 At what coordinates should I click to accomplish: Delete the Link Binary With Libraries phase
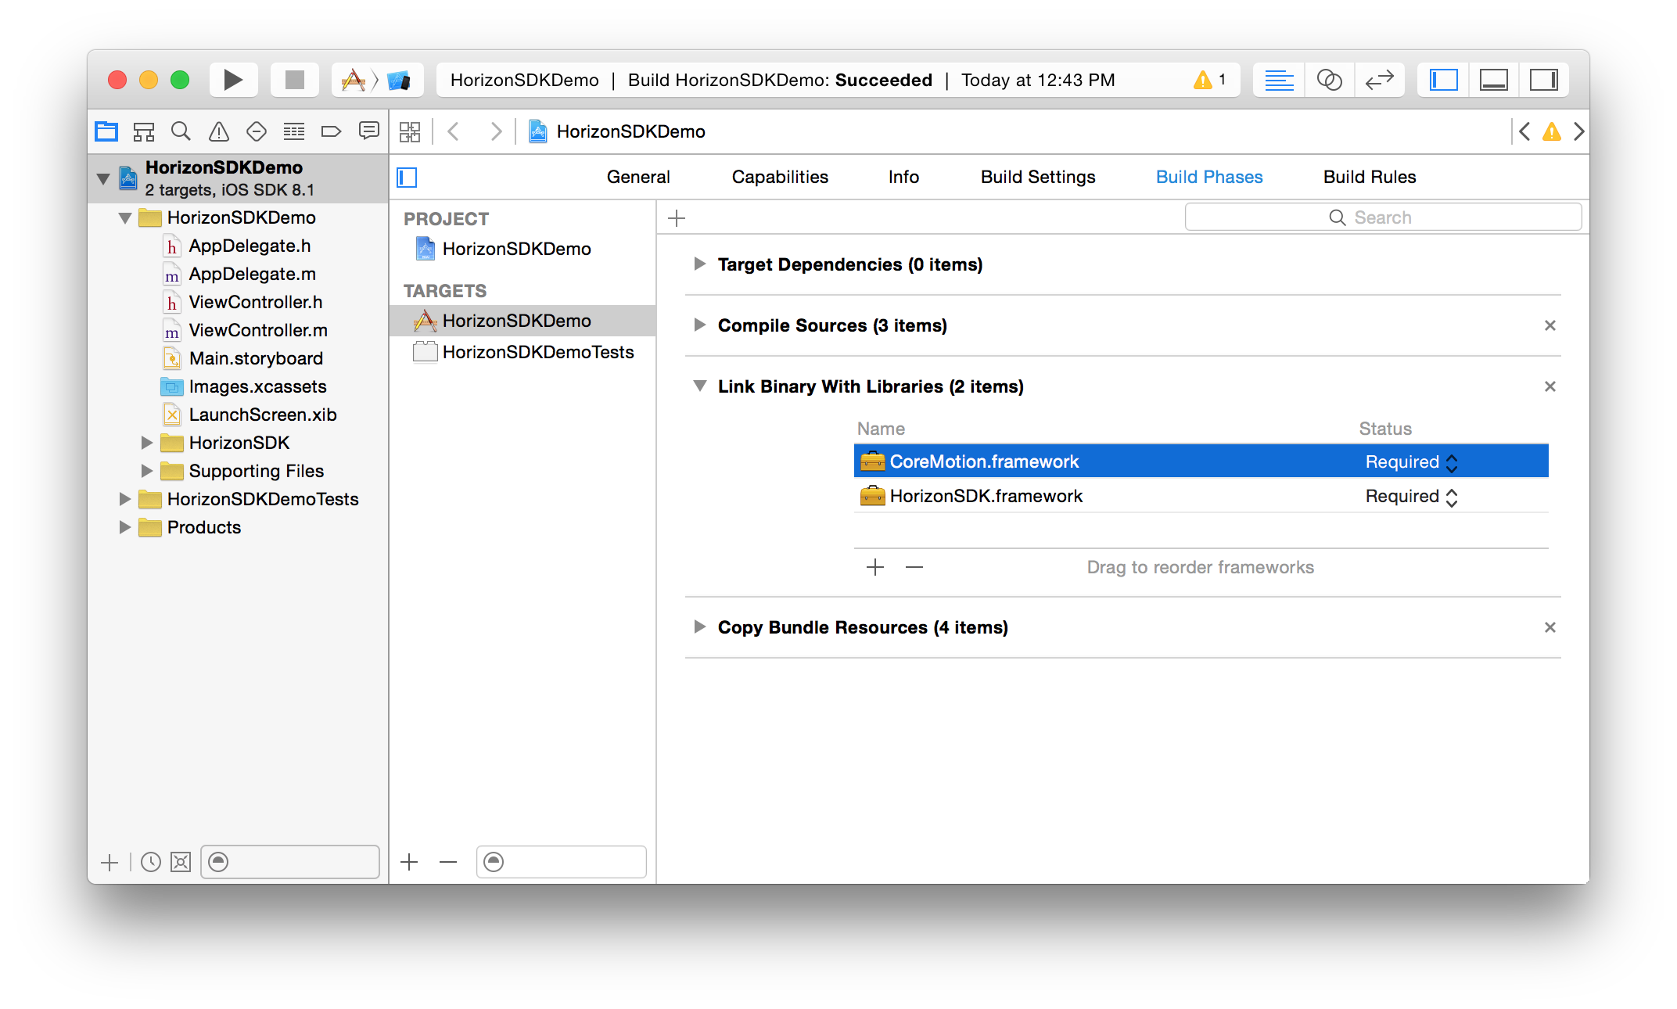click(1550, 386)
